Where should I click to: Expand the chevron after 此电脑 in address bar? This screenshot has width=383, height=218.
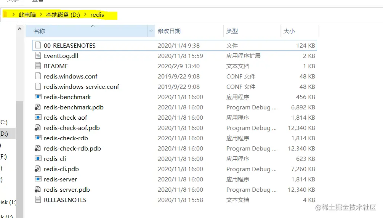pyautogui.click(x=41, y=14)
